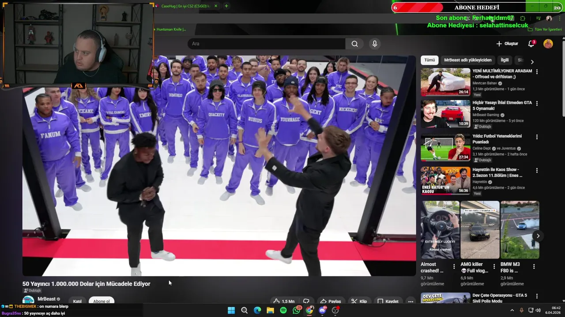This screenshot has width=565, height=317.
Task: Reveal more filter chips with the arrow
Action: (532, 62)
